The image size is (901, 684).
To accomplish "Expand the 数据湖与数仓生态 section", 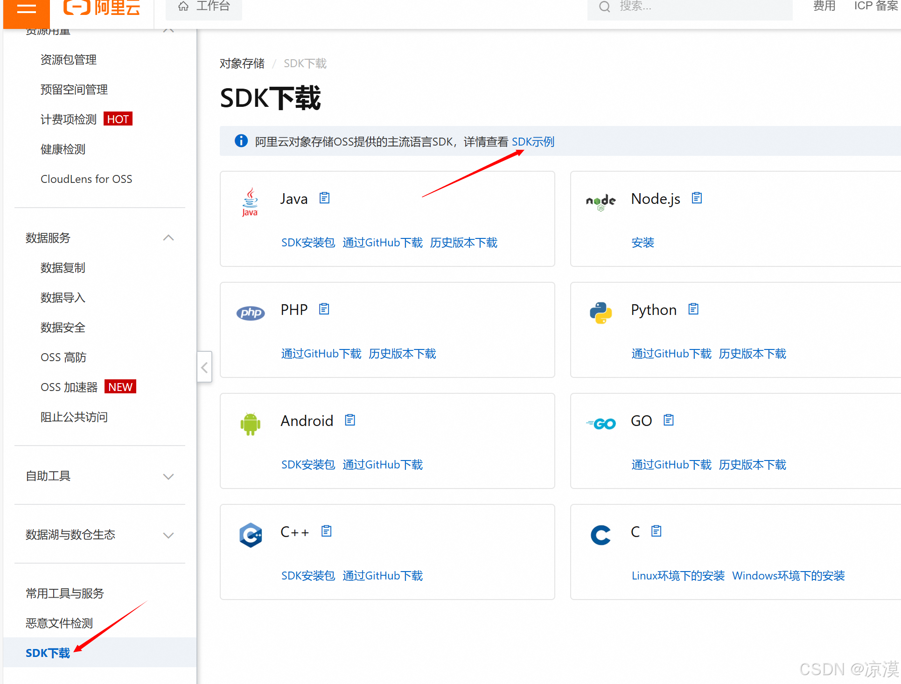I will pos(168,535).
